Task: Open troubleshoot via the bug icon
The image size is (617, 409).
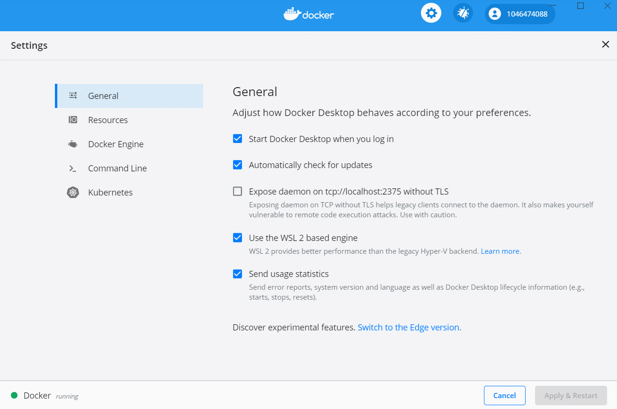Action: tap(463, 13)
